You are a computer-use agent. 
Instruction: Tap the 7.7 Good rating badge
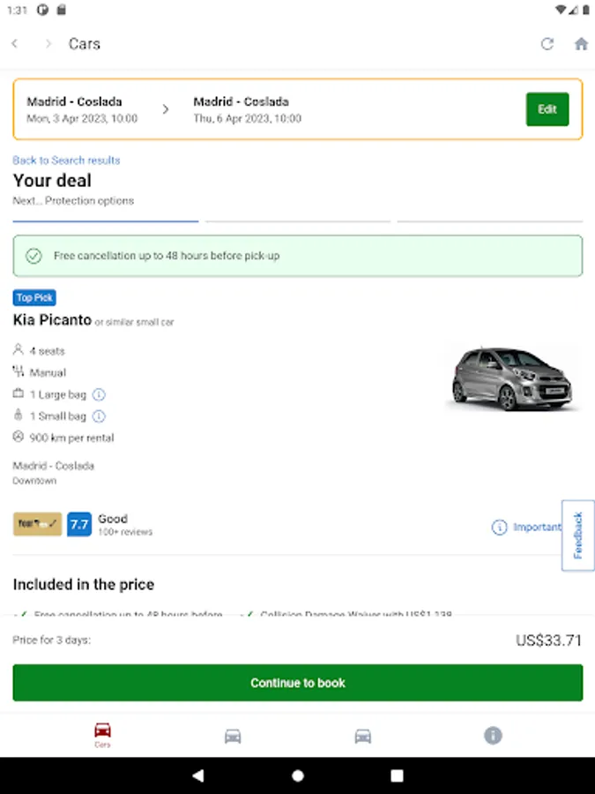79,525
